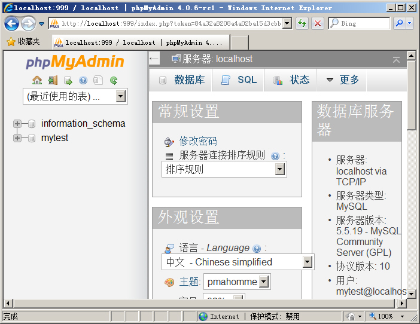Open the query window icon in sidebar
The image size is (420, 324).
(x=68, y=80)
